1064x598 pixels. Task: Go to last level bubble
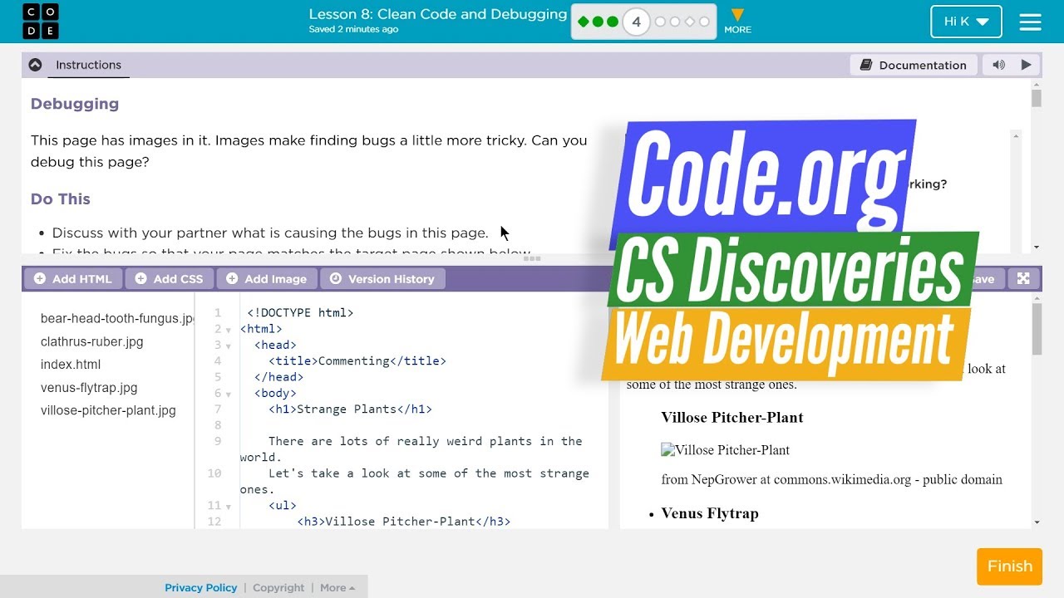(x=704, y=22)
